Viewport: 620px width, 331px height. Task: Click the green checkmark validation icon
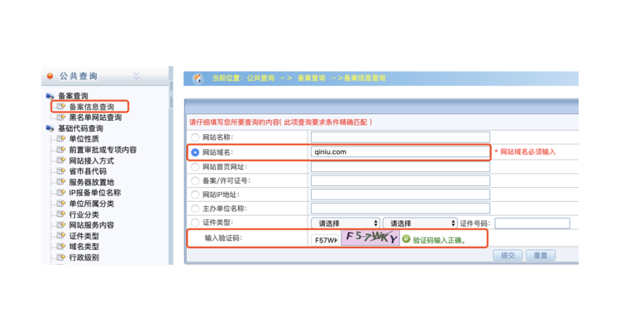406,239
